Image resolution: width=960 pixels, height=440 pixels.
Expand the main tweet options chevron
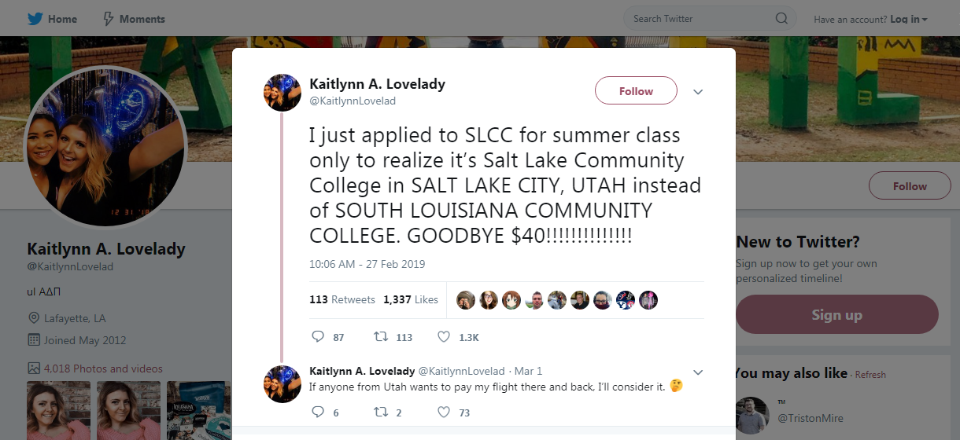coord(697,92)
